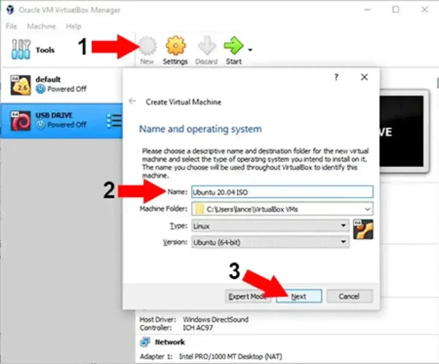Open the Help menu
Image resolution: width=439 pixels, height=364 pixels.
[x=74, y=26]
